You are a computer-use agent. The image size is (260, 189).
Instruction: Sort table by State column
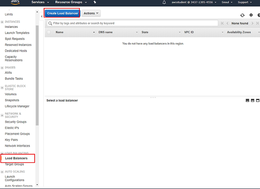click(x=161, y=32)
